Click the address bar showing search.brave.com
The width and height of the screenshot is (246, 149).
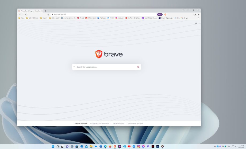pos(103,15)
